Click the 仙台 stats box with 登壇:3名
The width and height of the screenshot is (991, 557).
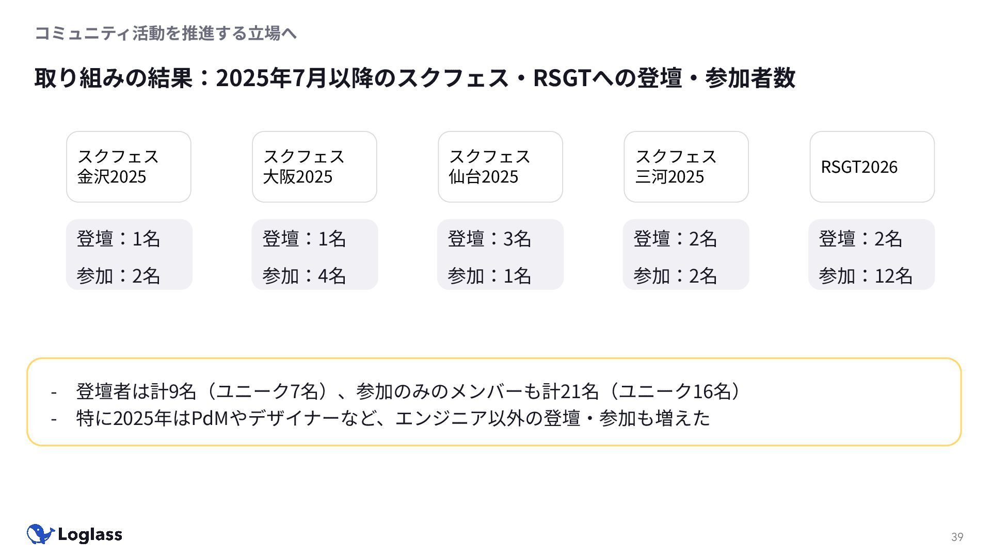click(x=500, y=255)
